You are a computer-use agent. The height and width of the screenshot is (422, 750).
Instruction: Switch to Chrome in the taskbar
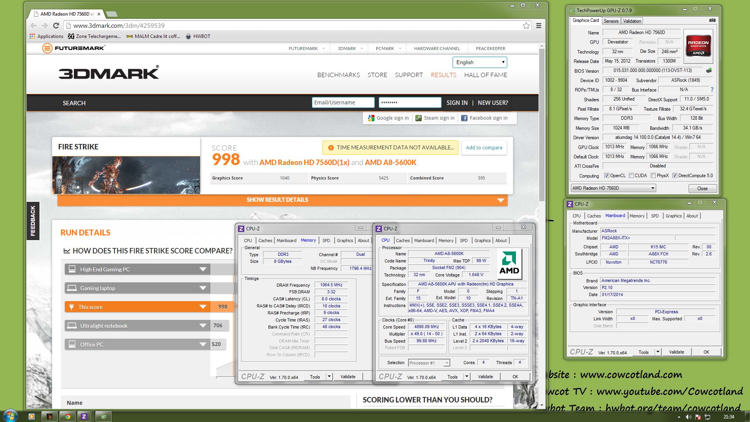pyautogui.click(x=68, y=417)
